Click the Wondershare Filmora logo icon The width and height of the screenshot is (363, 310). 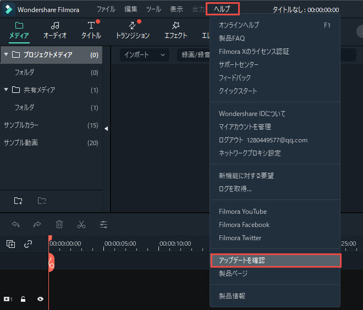(x=8, y=9)
